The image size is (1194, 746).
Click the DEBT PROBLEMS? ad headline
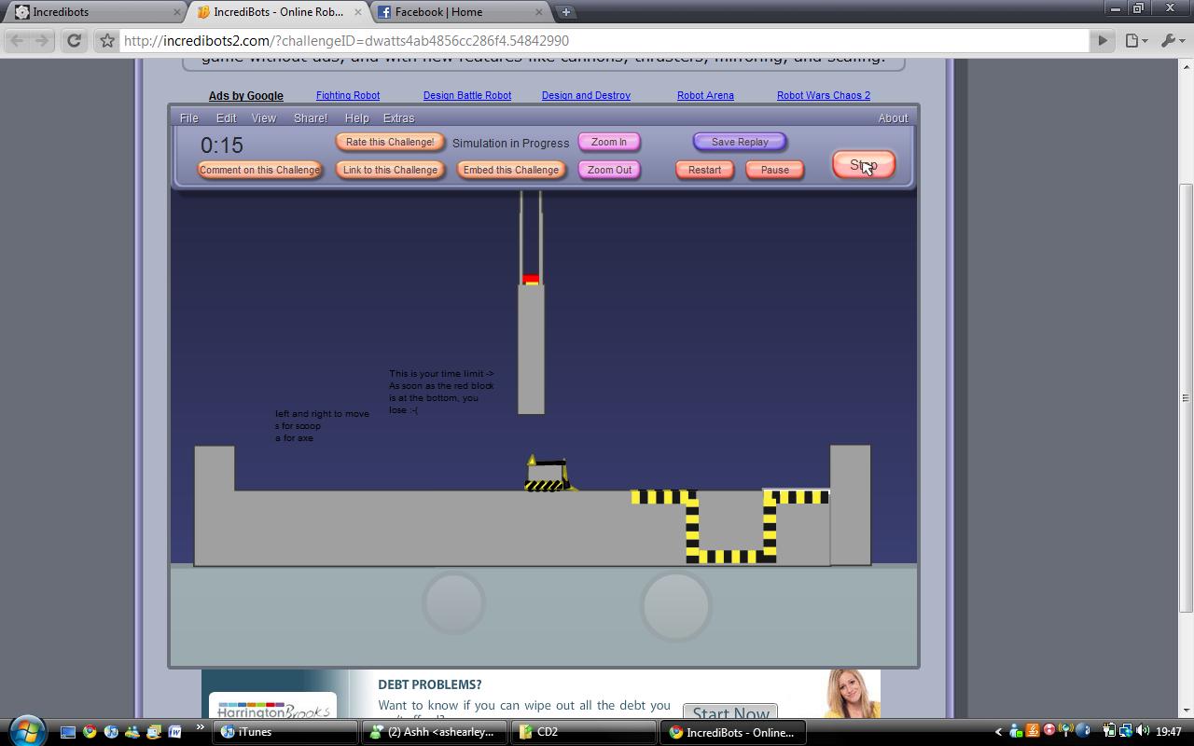point(430,684)
